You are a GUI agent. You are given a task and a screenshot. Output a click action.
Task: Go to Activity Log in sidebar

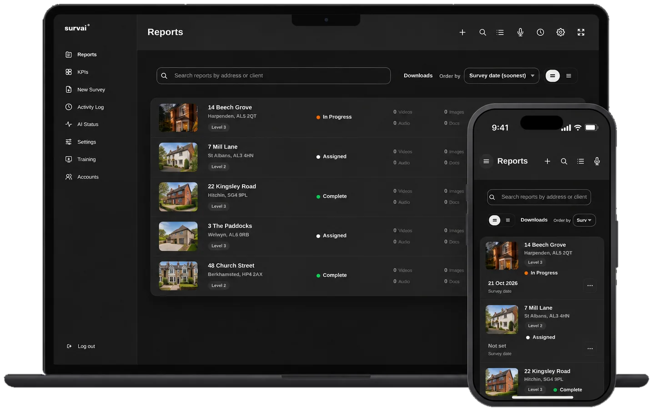tap(90, 107)
